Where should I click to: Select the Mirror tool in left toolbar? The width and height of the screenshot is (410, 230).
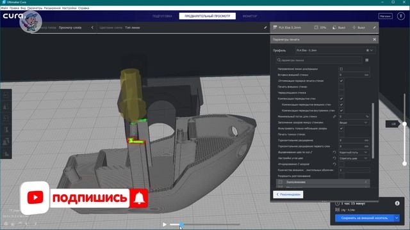[x=6, y=130]
